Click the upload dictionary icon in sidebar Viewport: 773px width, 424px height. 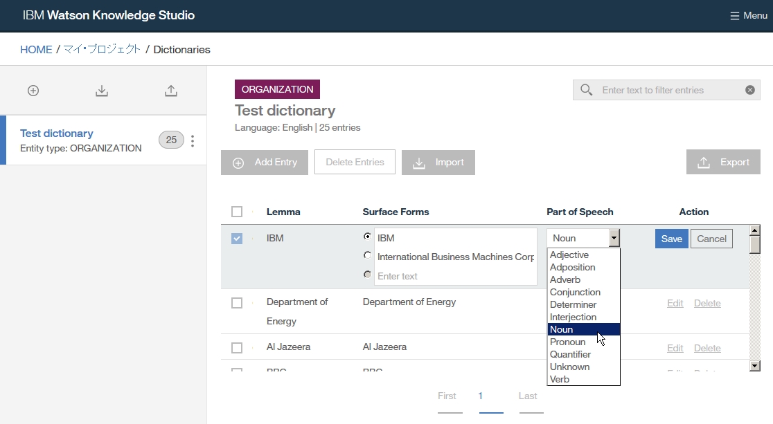[x=171, y=91]
